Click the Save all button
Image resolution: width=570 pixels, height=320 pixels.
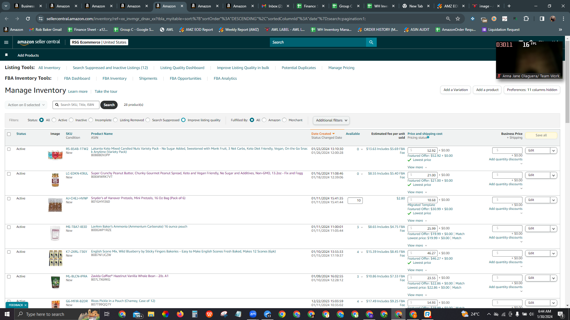tap(541, 135)
